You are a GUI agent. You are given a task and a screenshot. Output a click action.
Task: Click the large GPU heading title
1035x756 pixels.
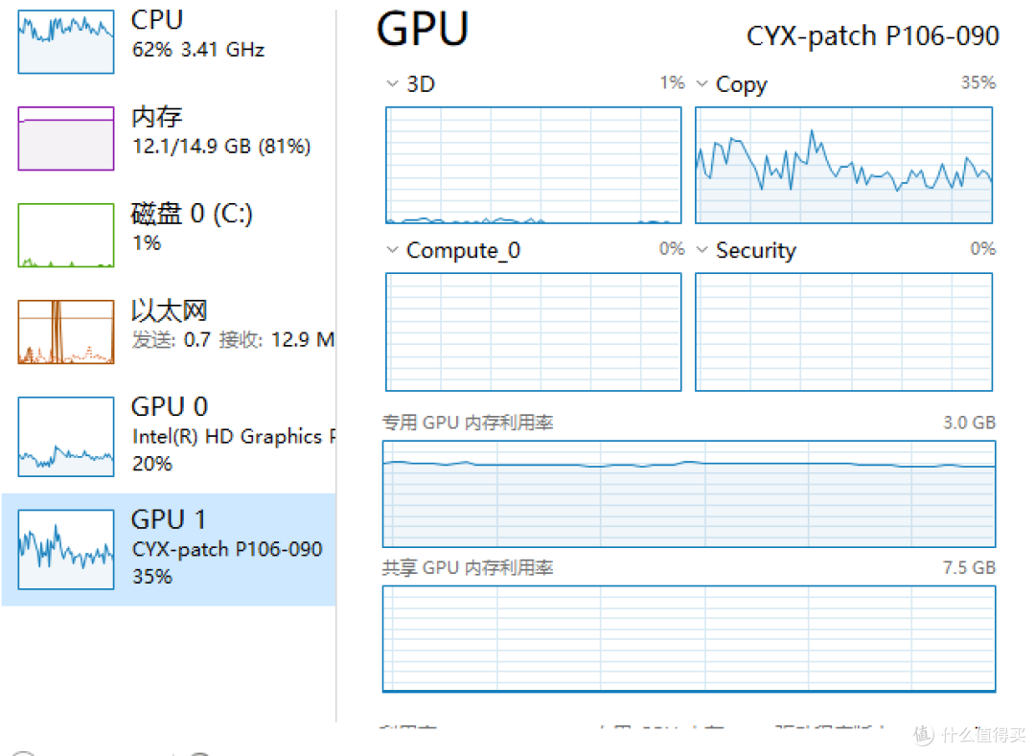click(x=423, y=30)
